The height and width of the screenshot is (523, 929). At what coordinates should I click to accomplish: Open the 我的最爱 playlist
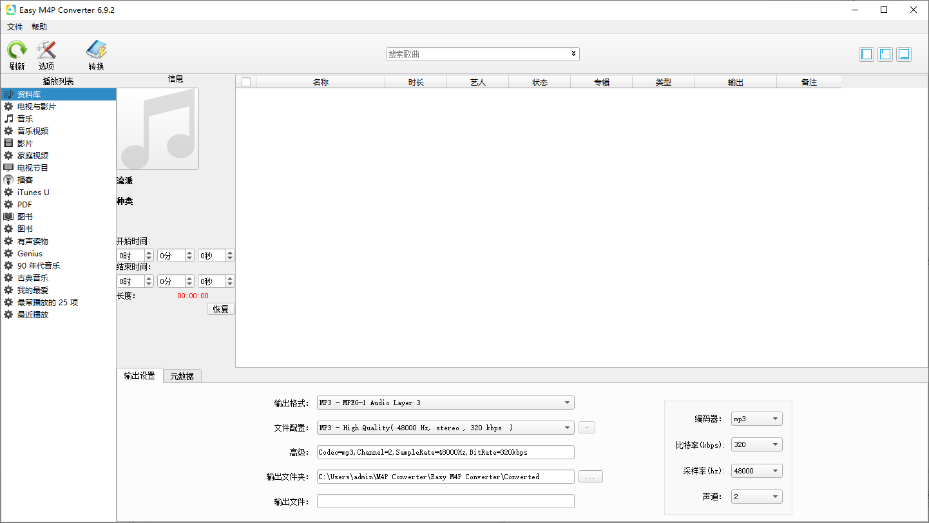59,290
